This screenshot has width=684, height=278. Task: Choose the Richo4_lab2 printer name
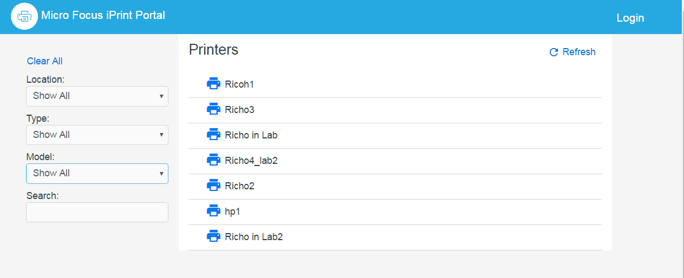tap(251, 161)
